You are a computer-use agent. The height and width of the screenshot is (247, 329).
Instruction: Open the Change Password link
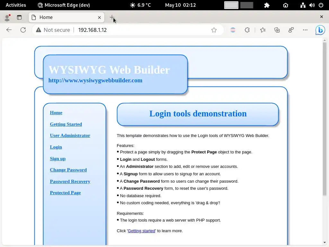[x=68, y=170]
